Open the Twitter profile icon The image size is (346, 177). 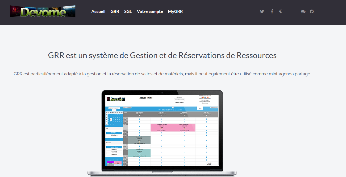click(262, 11)
